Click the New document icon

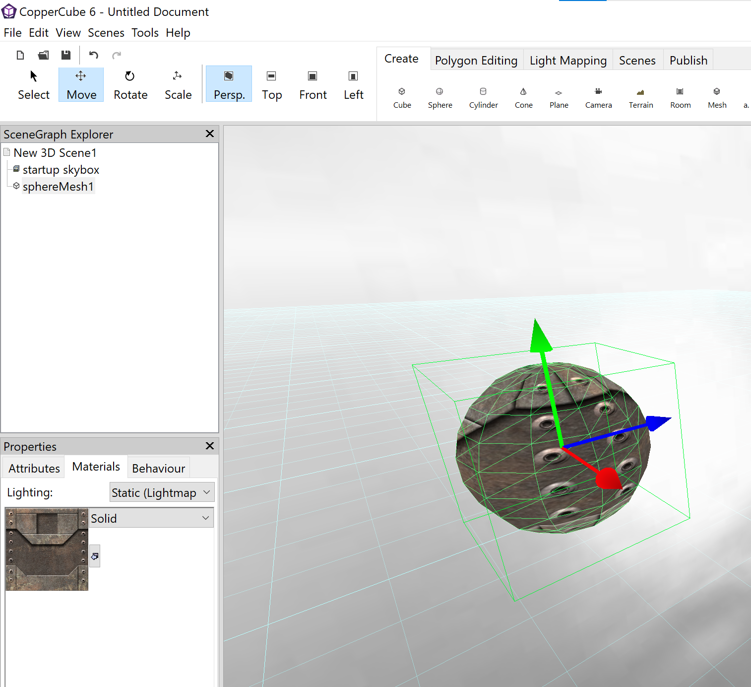tap(20, 55)
